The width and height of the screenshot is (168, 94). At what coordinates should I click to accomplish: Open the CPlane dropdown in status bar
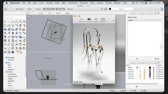click(x=114, y=91)
